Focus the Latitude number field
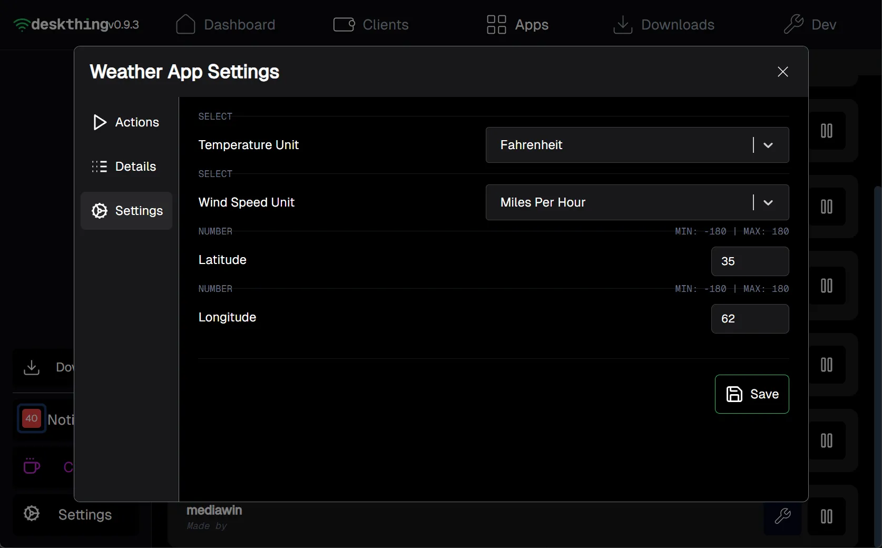The width and height of the screenshot is (882, 548). [750, 261]
